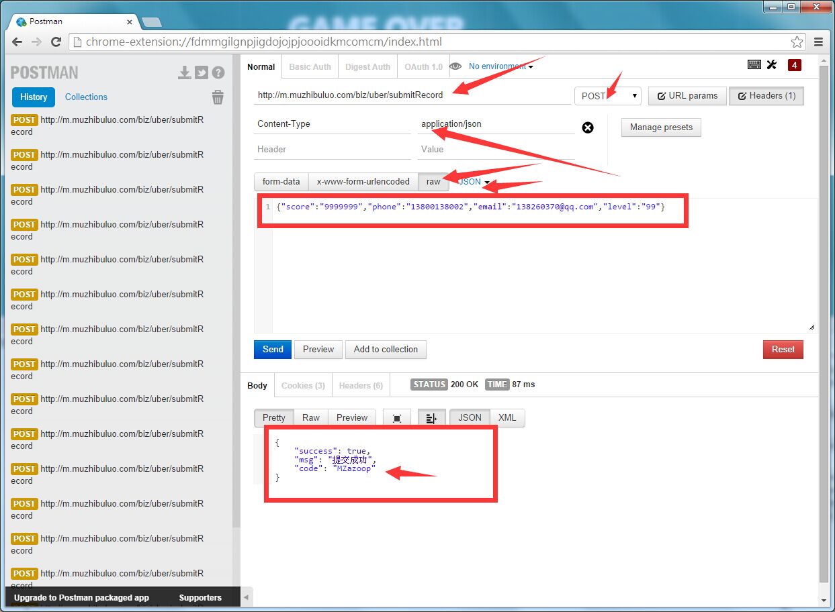This screenshot has width=835, height=612.
Task: Open Postman's Twitter icon link
Action: pyautogui.click(x=202, y=72)
